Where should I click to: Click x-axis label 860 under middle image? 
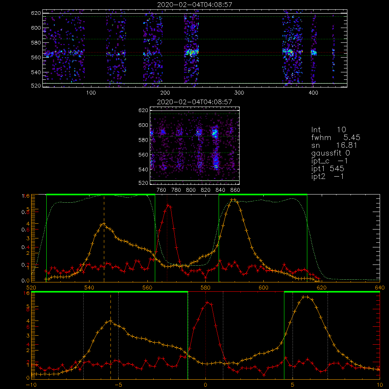pos(235,190)
